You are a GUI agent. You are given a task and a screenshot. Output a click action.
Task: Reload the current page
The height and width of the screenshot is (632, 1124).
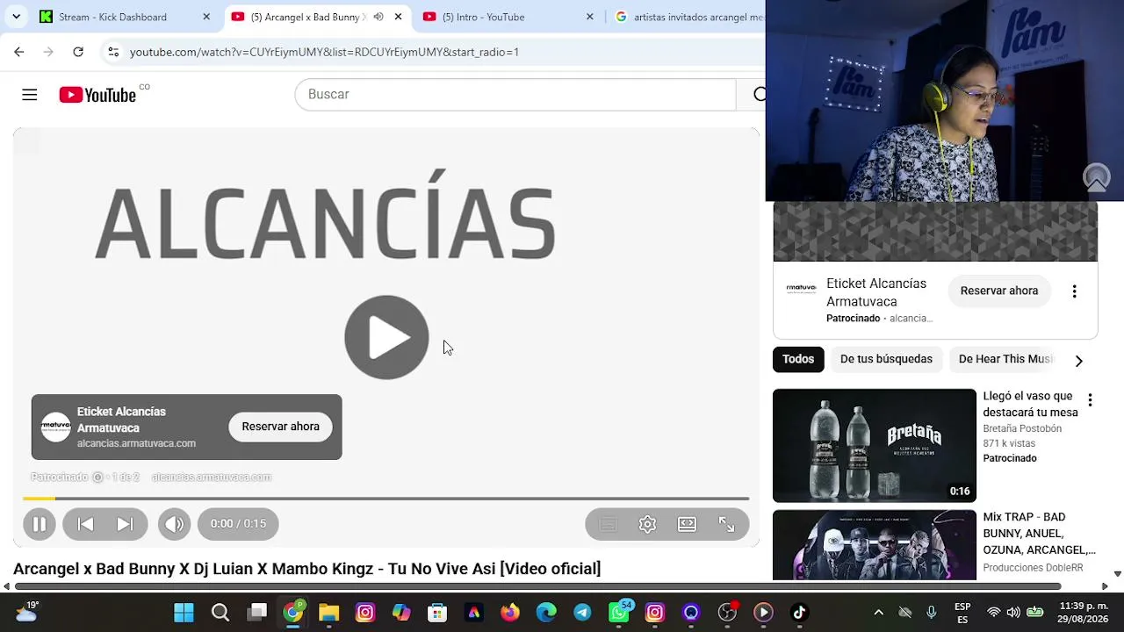click(x=78, y=52)
